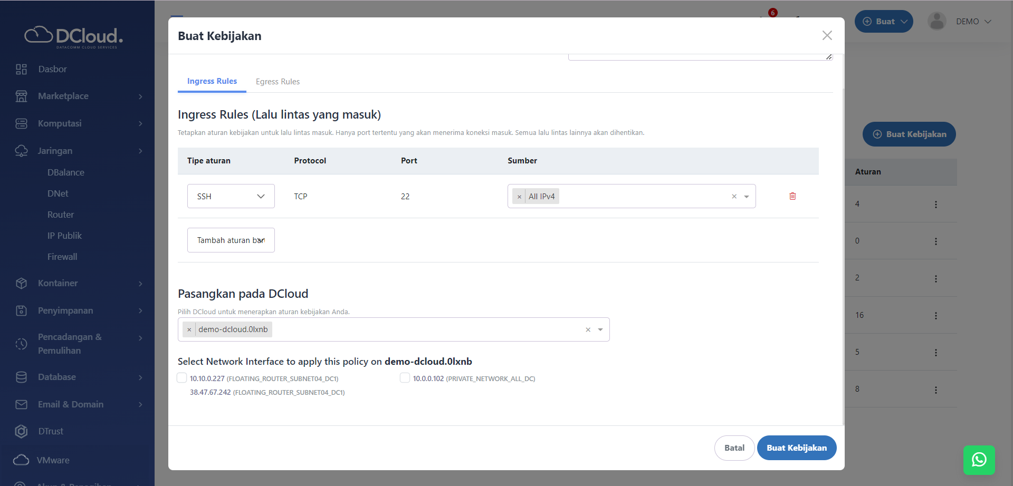Delete the SSH ingress rule with trash icon
The image size is (1013, 486).
coord(792,196)
